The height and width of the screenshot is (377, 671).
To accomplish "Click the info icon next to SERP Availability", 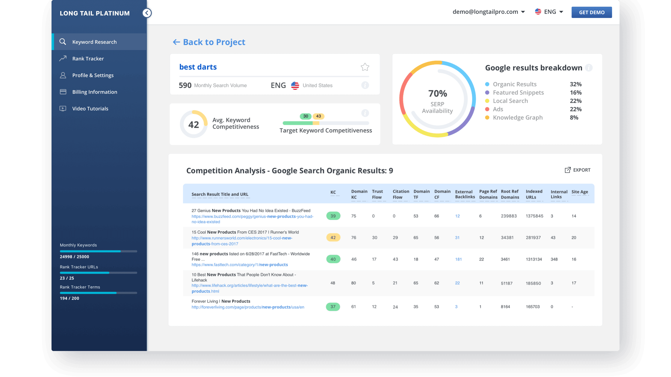I will (589, 67).
